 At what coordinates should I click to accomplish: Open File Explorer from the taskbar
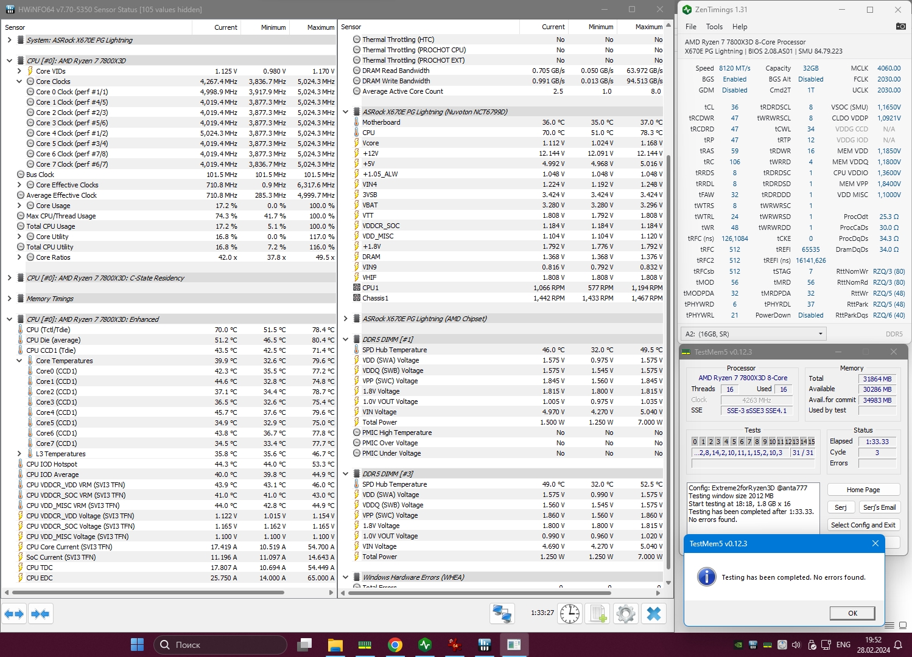[x=335, y=644]
